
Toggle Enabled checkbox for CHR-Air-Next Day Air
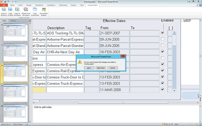pyautogui.click(x=162, y=52)
